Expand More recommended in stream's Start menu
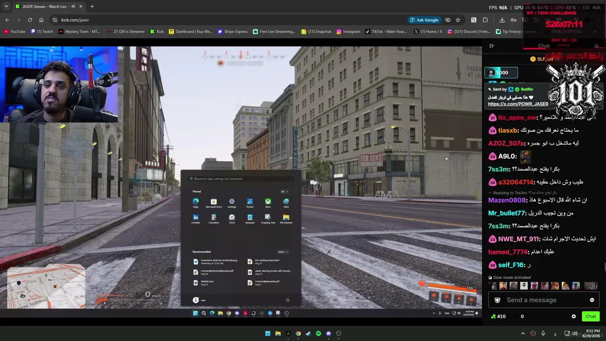The image size is (606, 341). pos(283,252)
